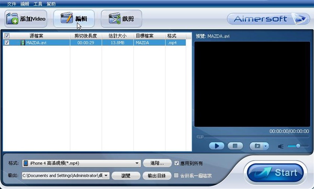This screenshot has width=314, height=189.
Task: Click the 剪切後長度 column header
Action: coord(86,36)
